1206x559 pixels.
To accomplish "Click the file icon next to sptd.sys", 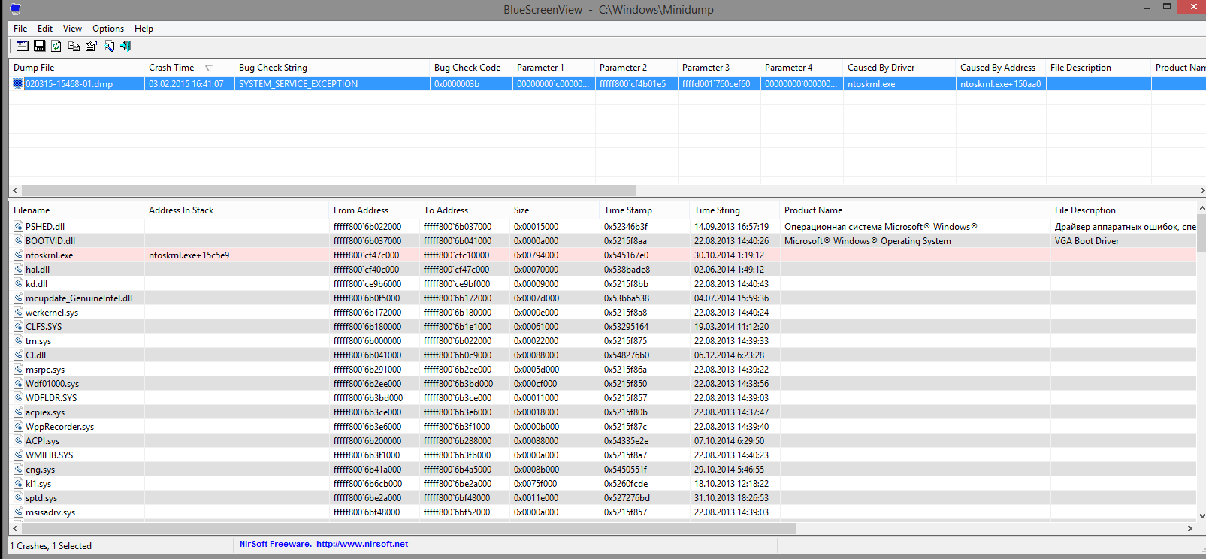I will pyautogui.click(x=18, y=498).
